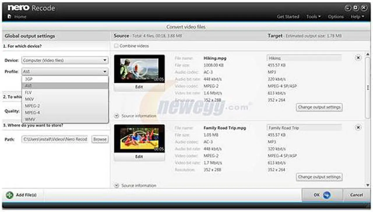The height and width of the screenshot is (212, 373).
Task: Pick MPEG-4 from the profile list
Action: tap(65, 113)
